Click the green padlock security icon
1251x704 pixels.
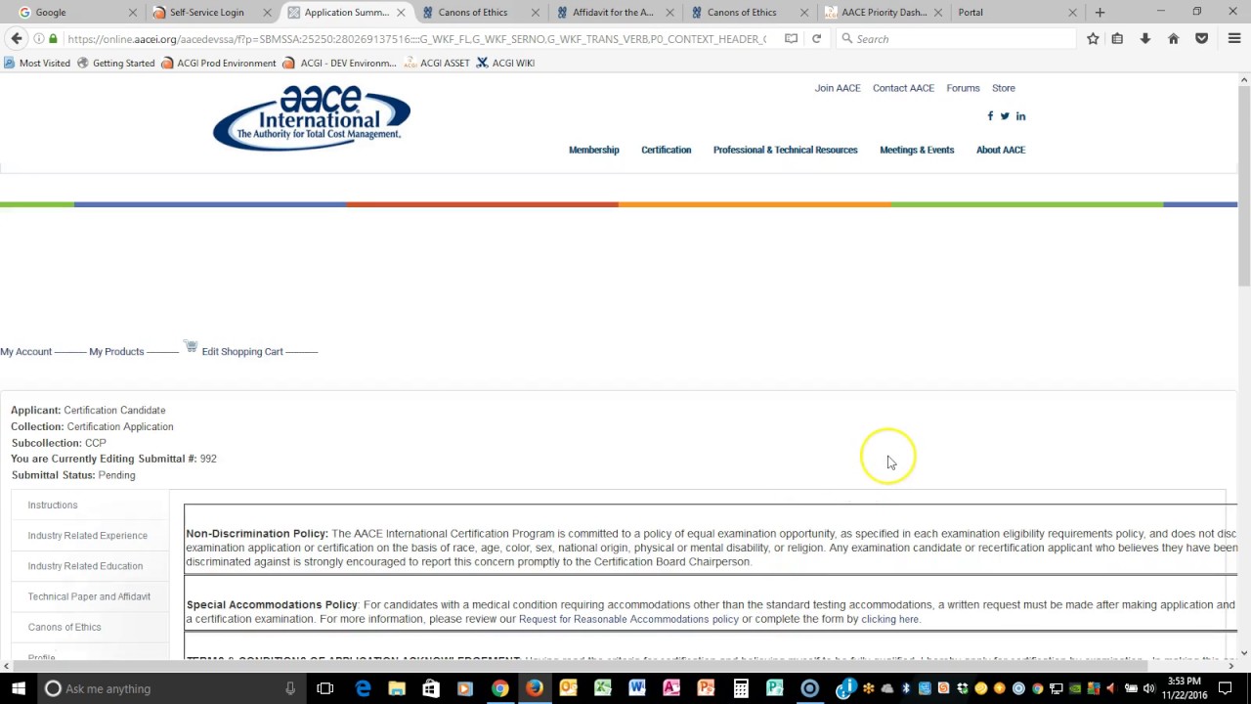pos(53,38)
